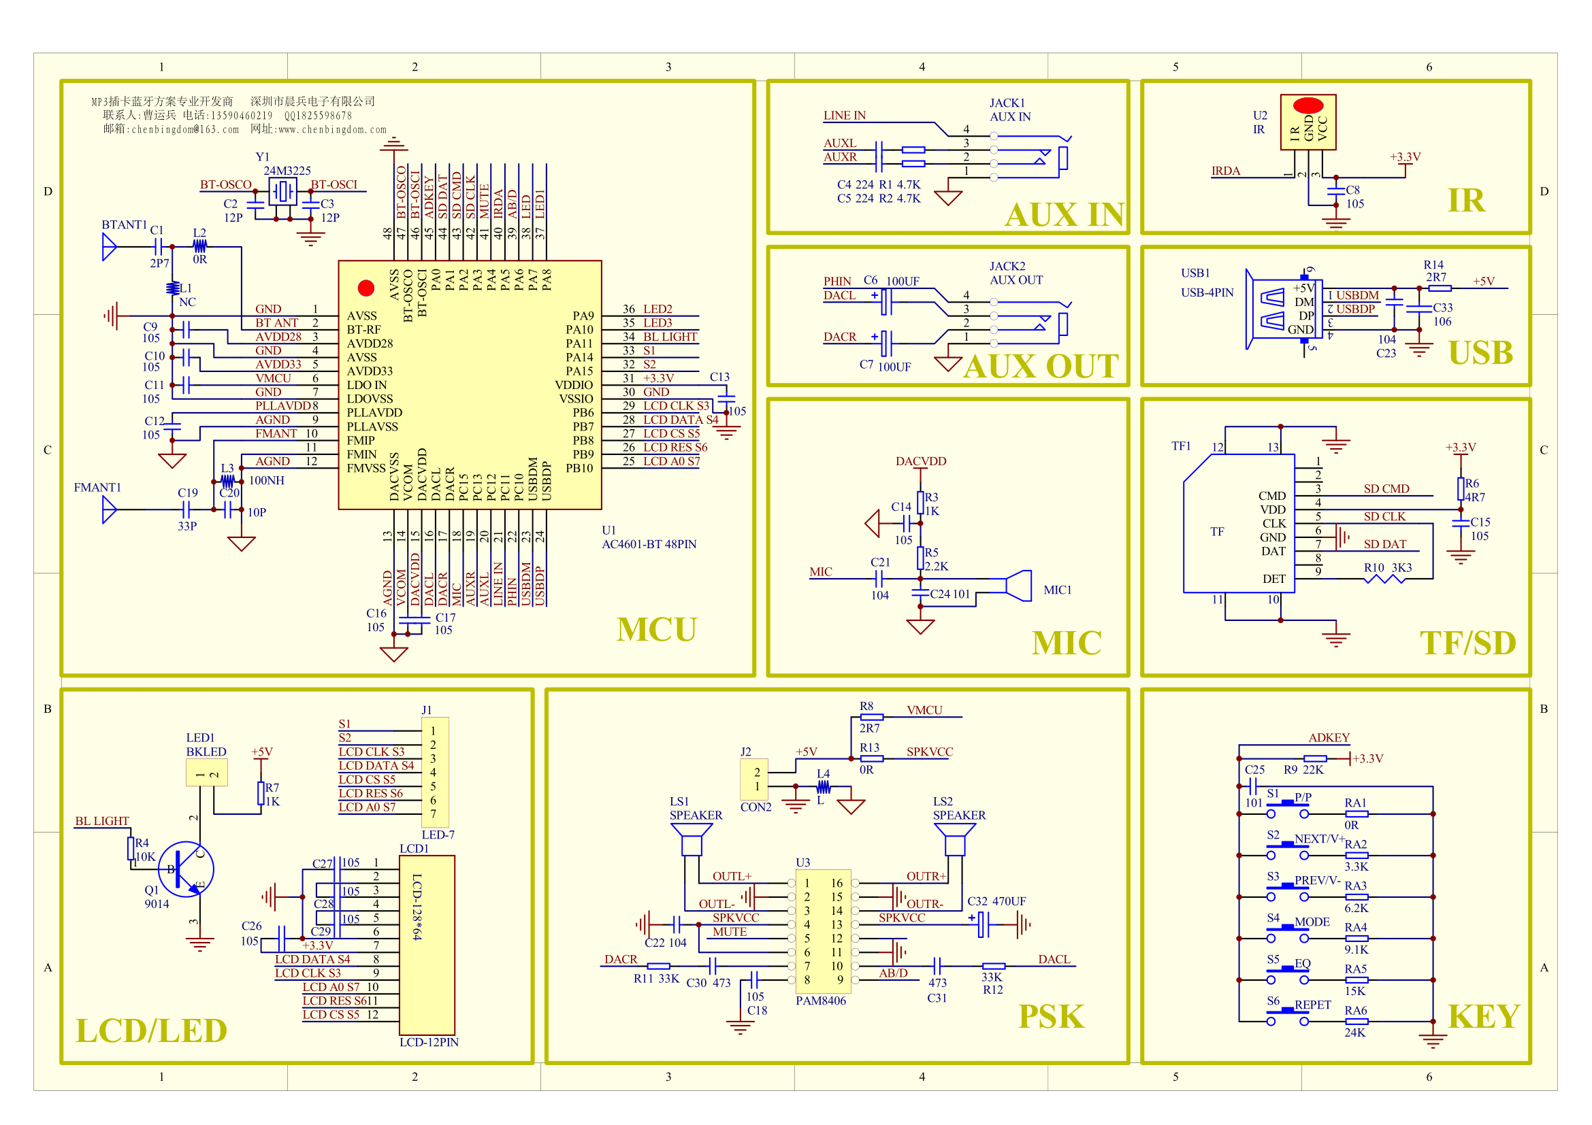Select the SD CLK net label in TF/SD
1592x1125 pixels.
point(1384,517)
